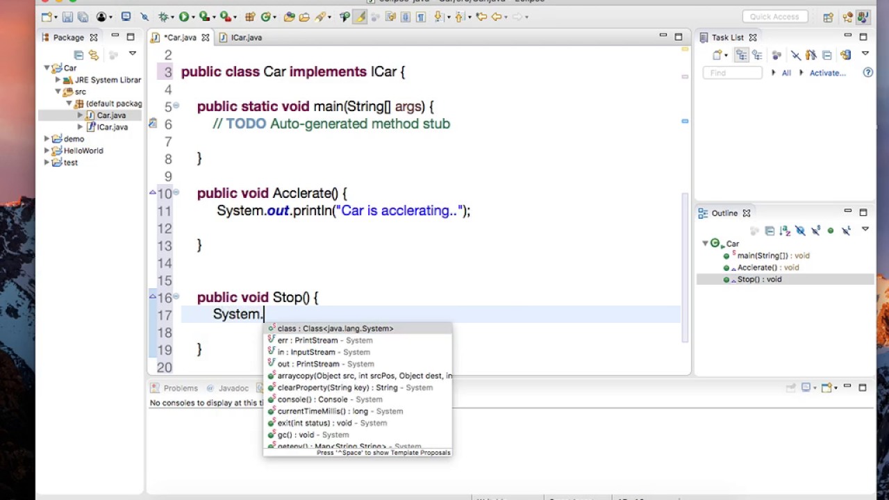Go to Last Edit Location icon
Viewport: 889px width, 500px height.
[x=481, y=17]
